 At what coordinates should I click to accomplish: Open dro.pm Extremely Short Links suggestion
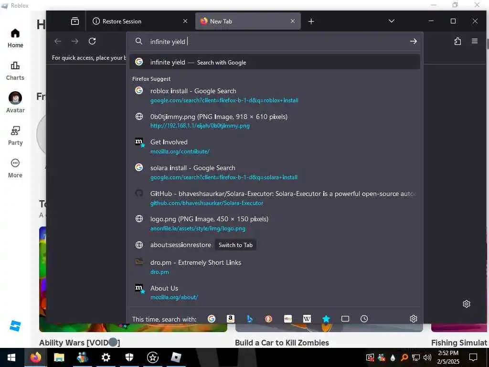(x=275, y=267)
